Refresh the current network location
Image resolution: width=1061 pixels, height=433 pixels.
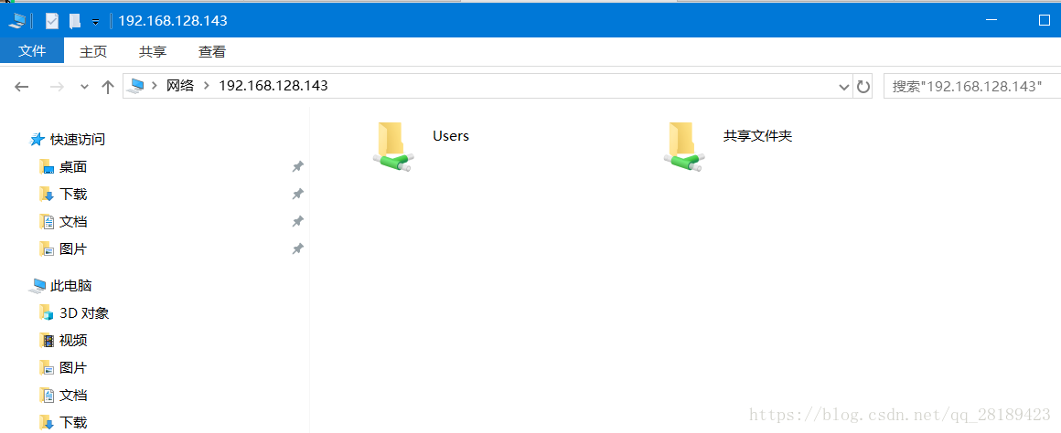tap(863, 87)
